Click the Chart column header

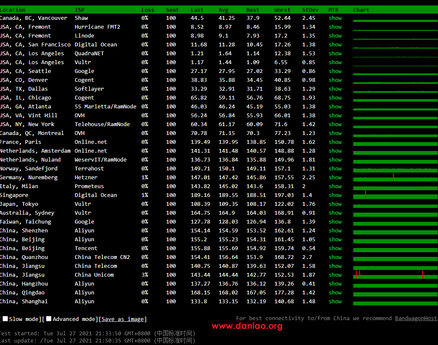tap(361, 10)
